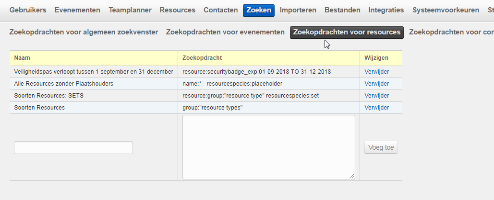Screen dimensions: 494x200
Task: Open Systeemvoorkeuren menu item
Action: tap(446, 10)
